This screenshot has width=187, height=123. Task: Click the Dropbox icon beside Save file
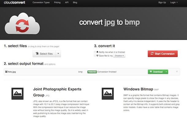97,56
